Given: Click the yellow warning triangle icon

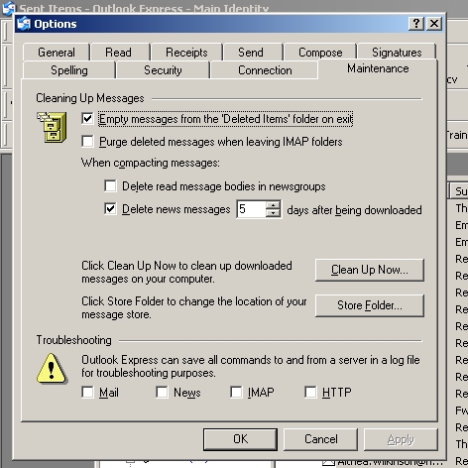Looking at the screenshot, I should pos(52,368).
